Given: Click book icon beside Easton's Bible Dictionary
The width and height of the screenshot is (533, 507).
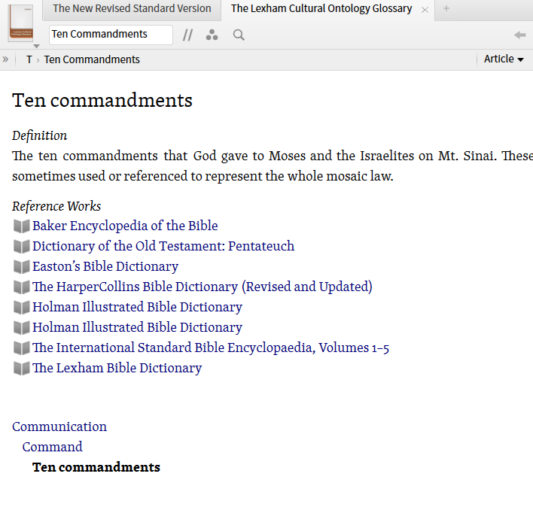Looking at the screenshot, I should (x=21, y=267).
